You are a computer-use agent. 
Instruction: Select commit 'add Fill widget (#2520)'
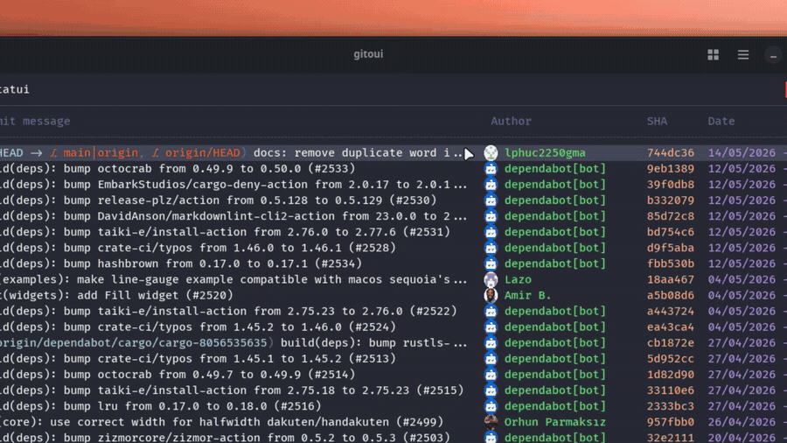click(x=117, y=295)
